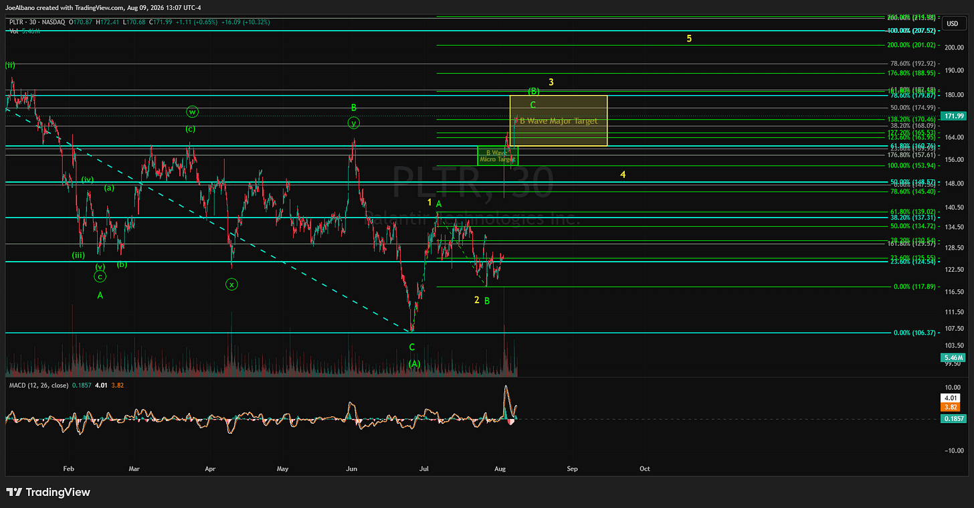Screen dimensions: 974x508
Task: Click the Sep label on time axis
Action: point(572,469)
